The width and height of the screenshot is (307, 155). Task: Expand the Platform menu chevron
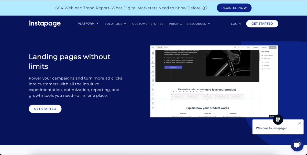coord(97,24)
